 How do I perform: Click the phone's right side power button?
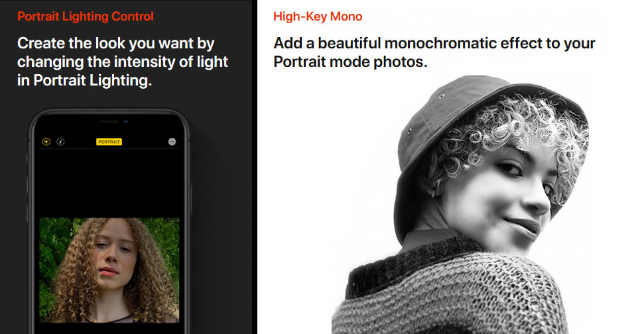point(191,199)
